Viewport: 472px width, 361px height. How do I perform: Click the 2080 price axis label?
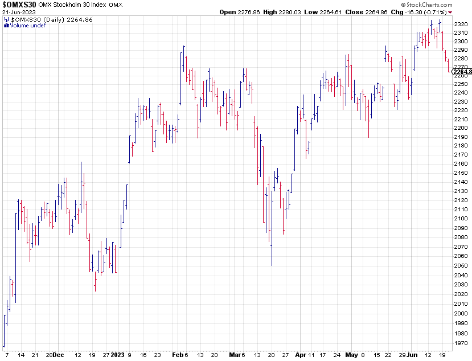tap(461, 237)
